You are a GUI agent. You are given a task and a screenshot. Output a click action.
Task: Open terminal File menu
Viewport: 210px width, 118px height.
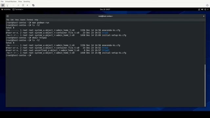click(8, 20)
